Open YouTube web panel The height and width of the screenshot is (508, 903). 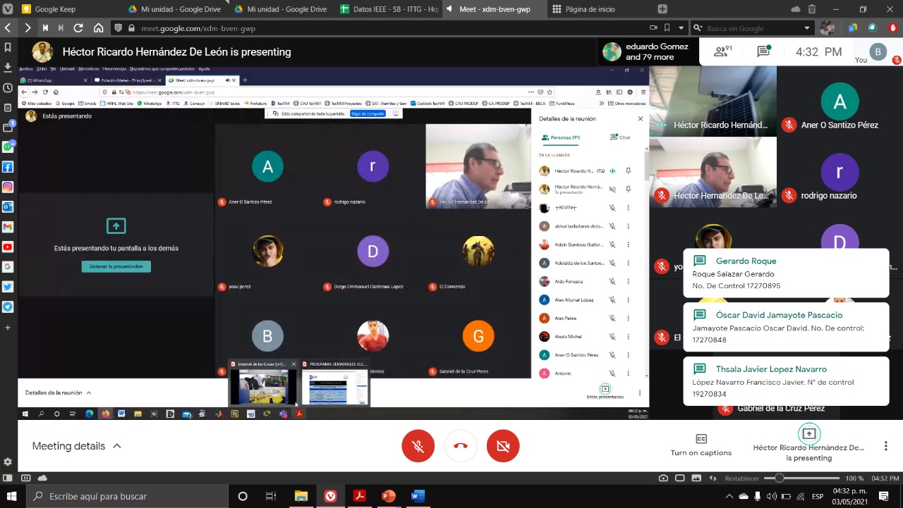coord(8,247)
